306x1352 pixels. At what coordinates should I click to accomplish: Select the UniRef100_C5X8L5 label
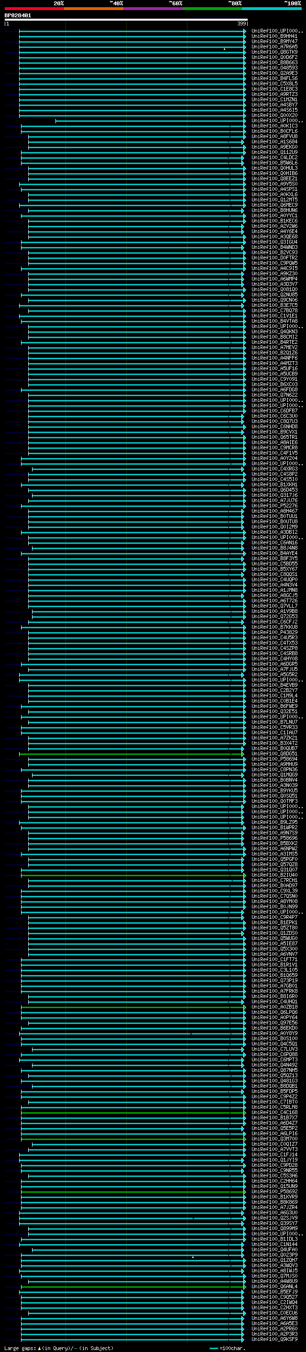pyautogui.click(x=274, y=84)
